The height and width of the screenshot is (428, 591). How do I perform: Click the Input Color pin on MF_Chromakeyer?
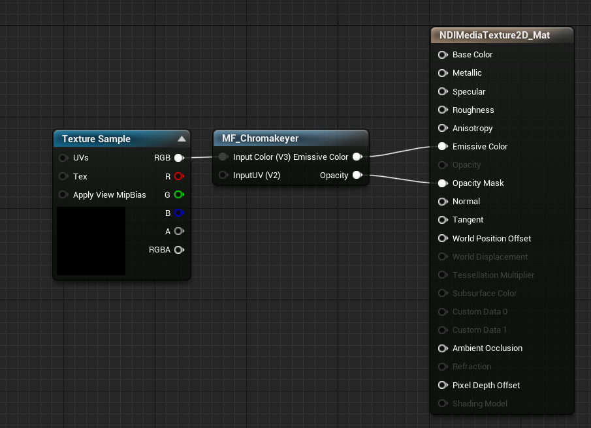223,157
